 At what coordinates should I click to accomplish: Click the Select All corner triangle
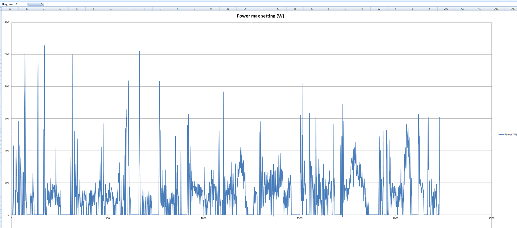click(1, 9)
